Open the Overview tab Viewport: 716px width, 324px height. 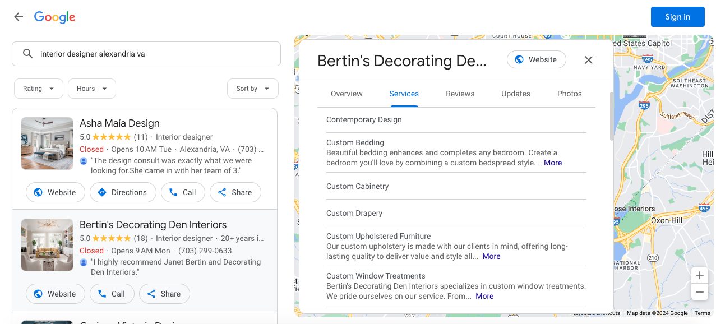tap(347, 94)
